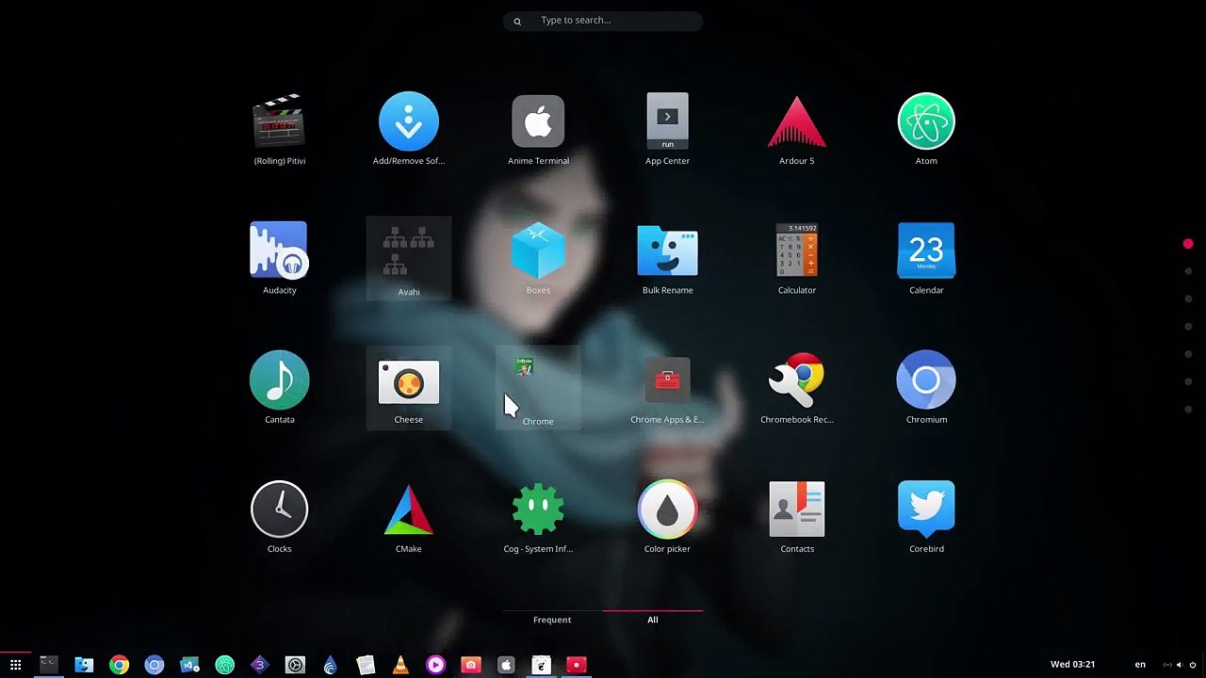Open the notes paper icon in the taskbar
1206x678 pixels.
tap(366, 665)
